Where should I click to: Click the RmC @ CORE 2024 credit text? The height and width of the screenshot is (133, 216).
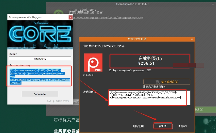tap(58, 101)
